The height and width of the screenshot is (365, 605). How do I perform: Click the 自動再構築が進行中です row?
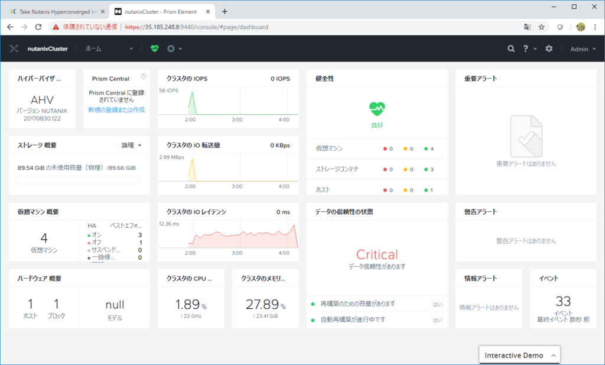pyautogui.click(x=377, y=320)
